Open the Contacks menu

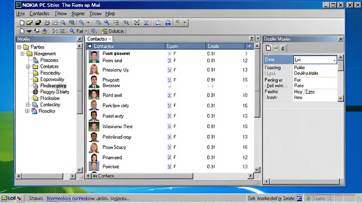[x=40, y=14]
